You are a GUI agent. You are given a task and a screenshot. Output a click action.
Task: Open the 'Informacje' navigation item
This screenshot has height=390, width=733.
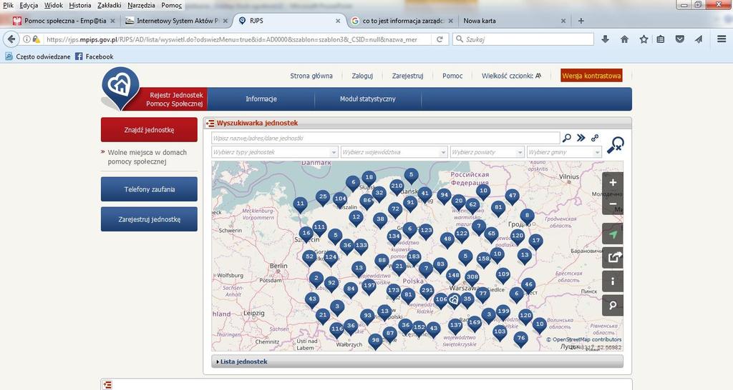click(x=261, y=99)
